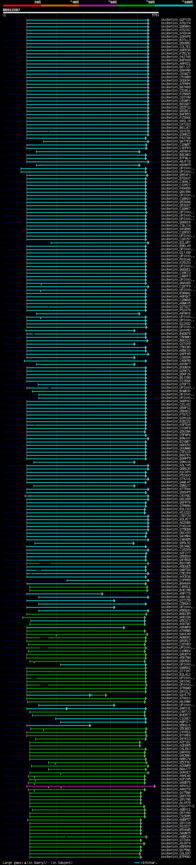Select hit label UniRef100_Q5USN4
This screenshot has width=196, height=865.
(x=176, y=432)
